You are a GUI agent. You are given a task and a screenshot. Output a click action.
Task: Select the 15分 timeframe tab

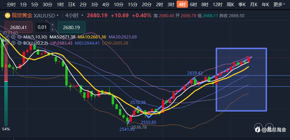pos(133,4)
